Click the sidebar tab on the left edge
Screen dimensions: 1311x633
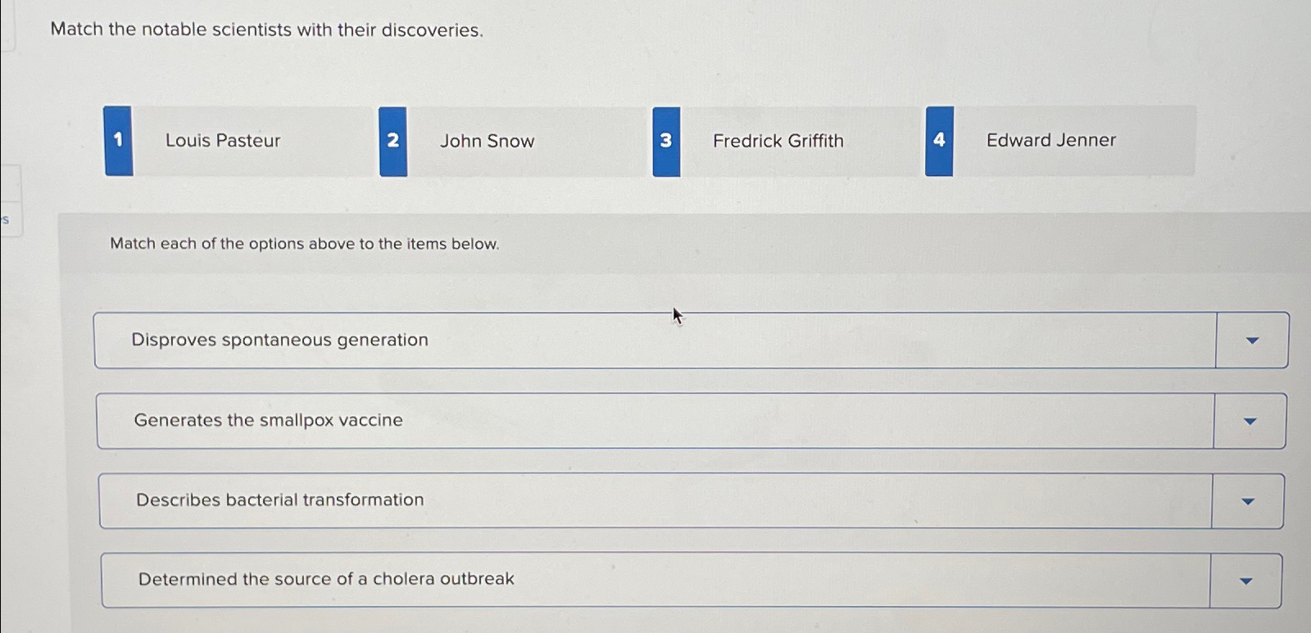(7, 219)
